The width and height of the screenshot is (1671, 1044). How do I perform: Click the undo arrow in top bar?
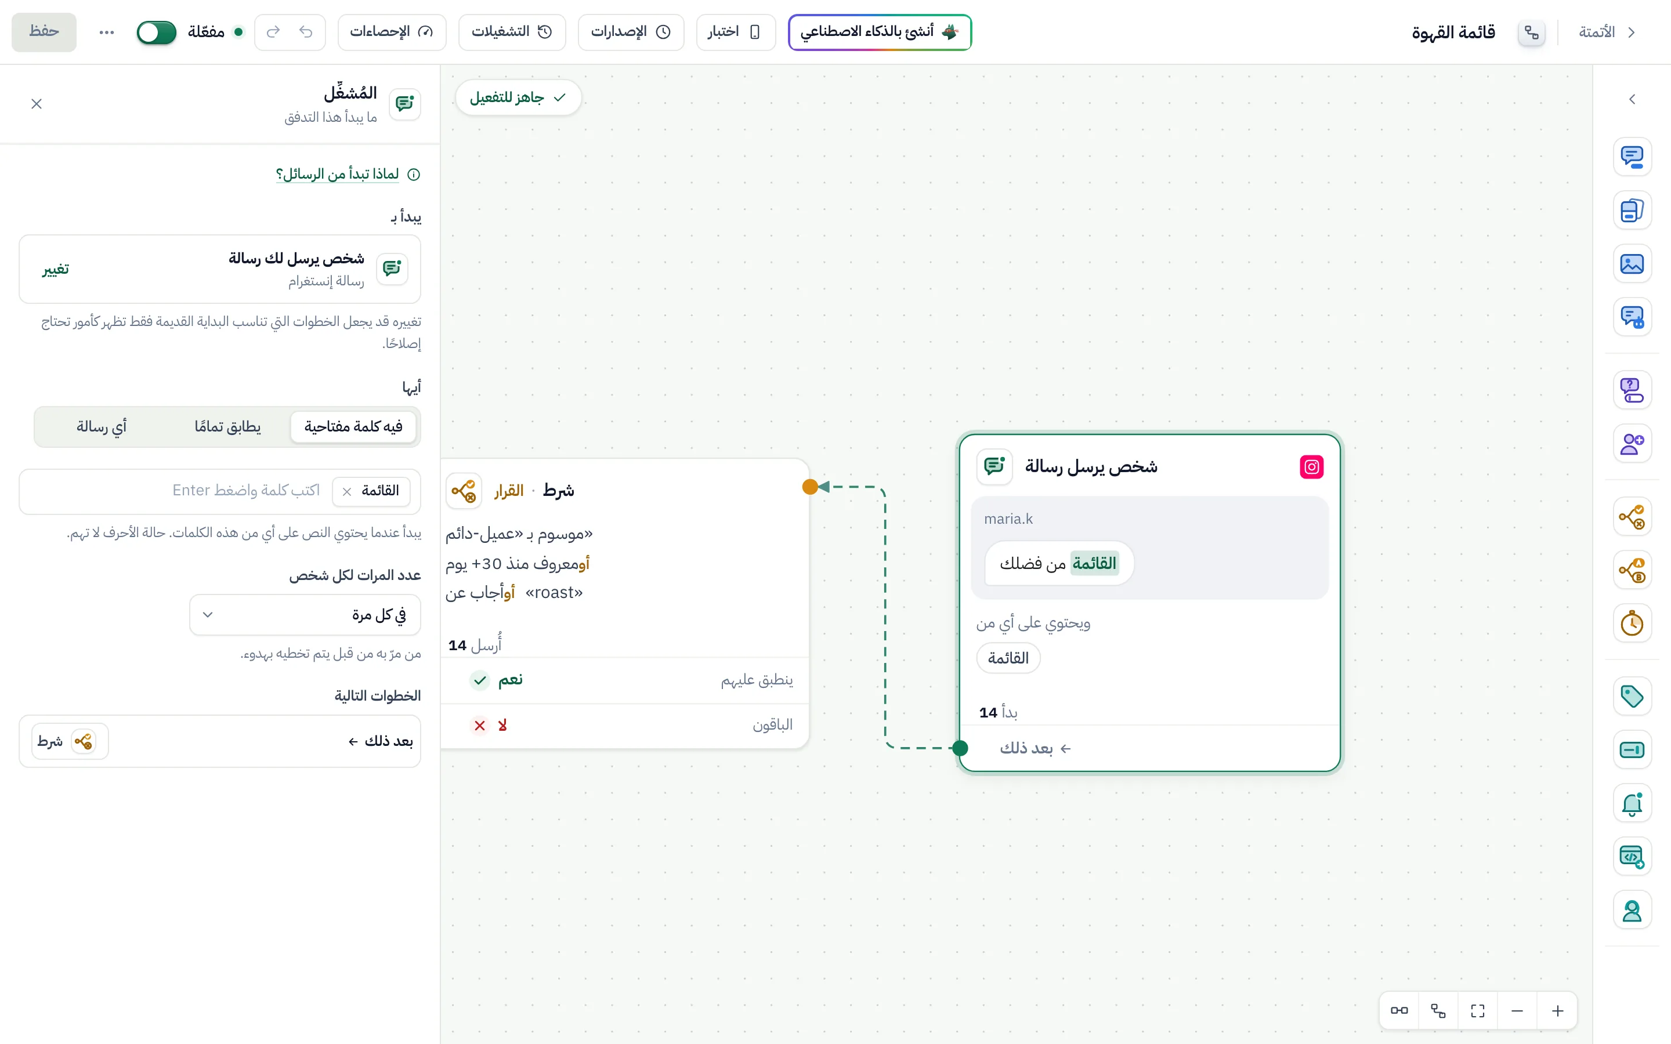tap(306, 32)
